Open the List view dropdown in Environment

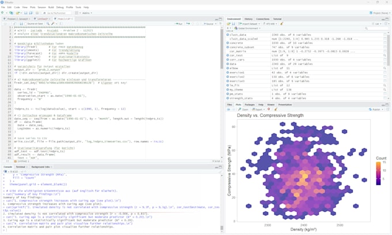(x=377, y=24)
